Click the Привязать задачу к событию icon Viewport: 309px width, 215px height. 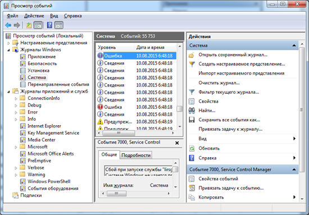pos(192,188)
